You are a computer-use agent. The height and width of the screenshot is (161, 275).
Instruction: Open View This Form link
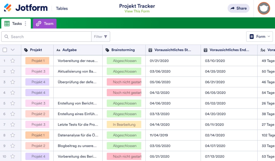[x=137, y=11]
